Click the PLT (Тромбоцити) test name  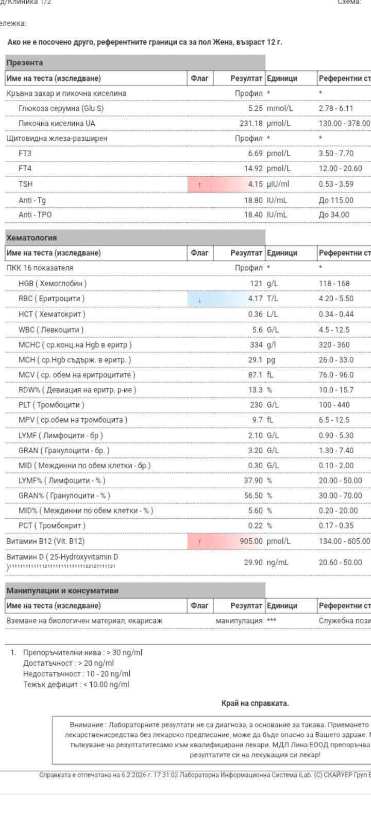[x=51, y=405]
